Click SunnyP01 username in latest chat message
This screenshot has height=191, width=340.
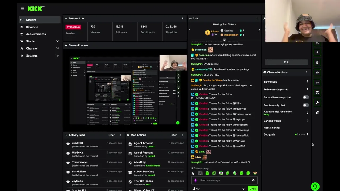(x=197, y=162)
